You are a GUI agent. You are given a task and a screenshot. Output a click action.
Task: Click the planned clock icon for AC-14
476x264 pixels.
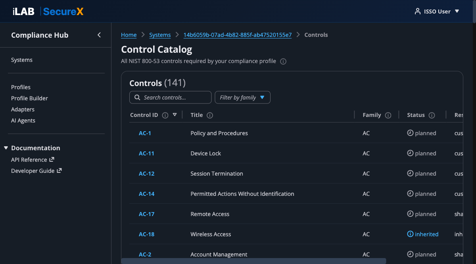[410, 193]
